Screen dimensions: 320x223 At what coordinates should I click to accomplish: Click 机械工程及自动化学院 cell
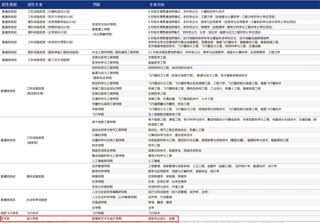(107, 88)
